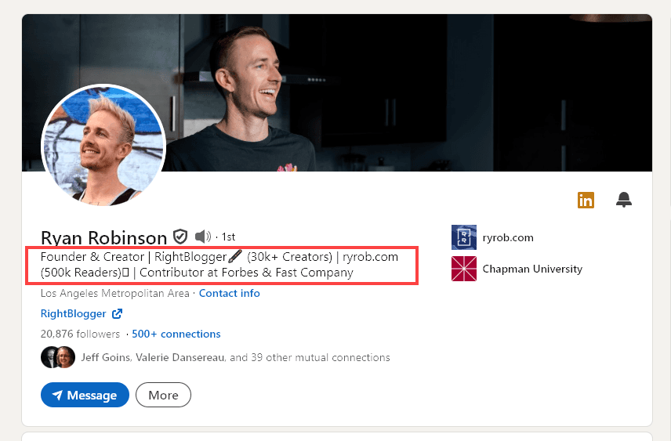This screenshot has height=441, width=671.
Task: Click the 20,876 followers text
Action: point(80,334)
